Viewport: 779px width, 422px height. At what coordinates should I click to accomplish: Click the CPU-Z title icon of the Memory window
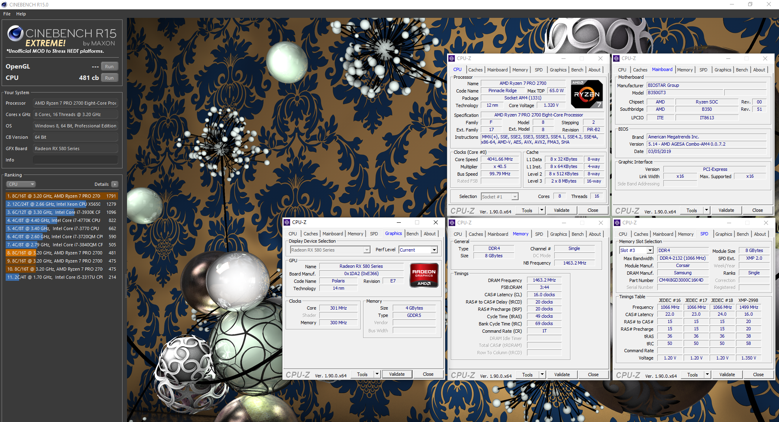point(452,223)
